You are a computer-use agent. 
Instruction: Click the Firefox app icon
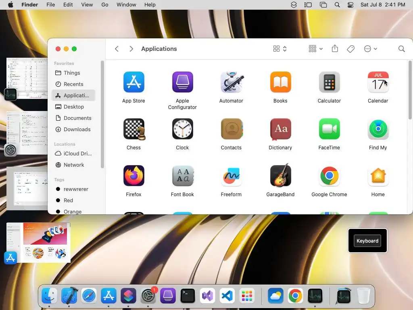click(x=133, y=176)
